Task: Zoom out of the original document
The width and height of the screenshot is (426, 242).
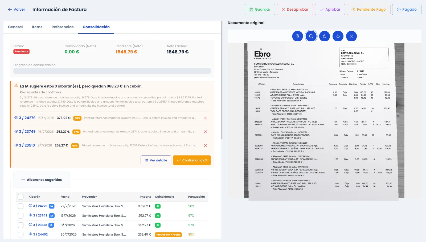Action: point(311,36)
